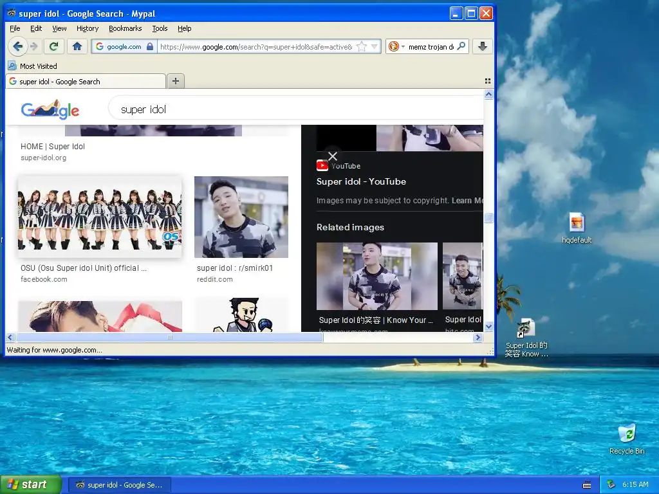Bookmark this page with the star icon
Image resolution: width=659 pixels, height=494 pixels.
pos(361,46)
